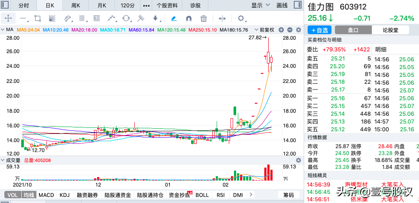419x203 pixels.
Task: Click the 卖一 25.17 ask row
Action: pyautogui.click(x=338, y=89)
